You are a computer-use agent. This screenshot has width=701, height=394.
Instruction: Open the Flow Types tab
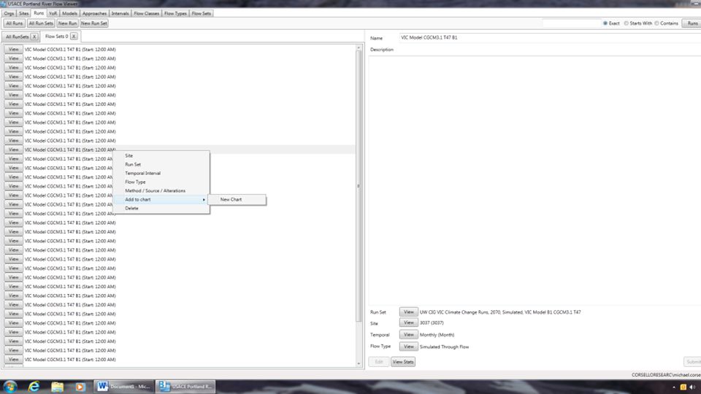(175, 13)
